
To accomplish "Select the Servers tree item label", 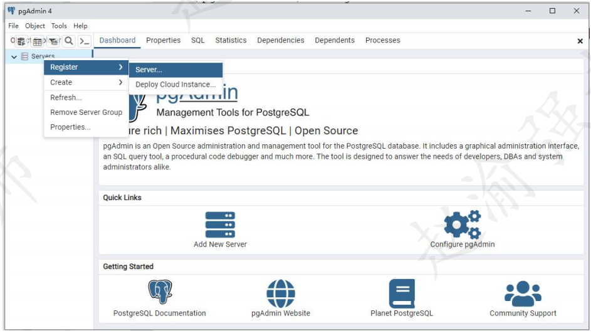I will [43, 56].
